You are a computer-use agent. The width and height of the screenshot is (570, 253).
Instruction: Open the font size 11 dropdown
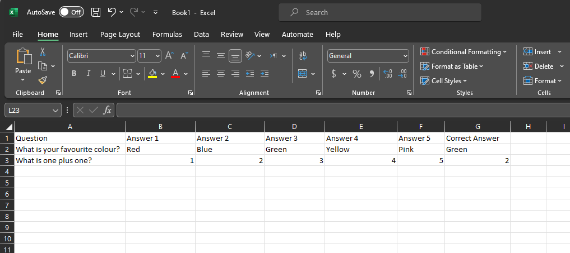(x=157, y=56)
